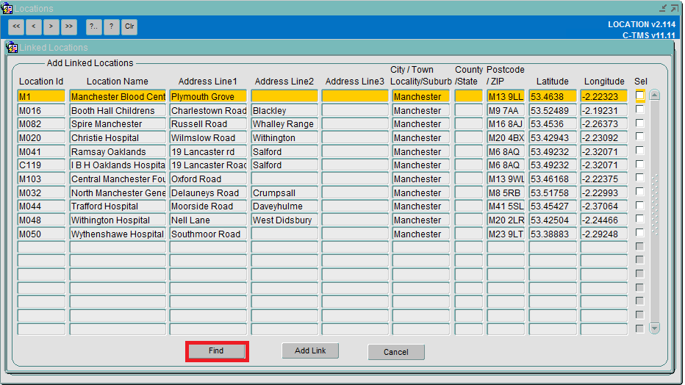This screenshot has width=685, height=385.
Task: Click the ? execute query toolbar button
Action: pos(112,26)
